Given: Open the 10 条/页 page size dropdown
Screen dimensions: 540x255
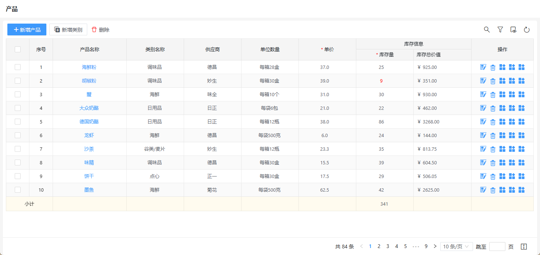Looking at the screenshot, I should 456,247.
